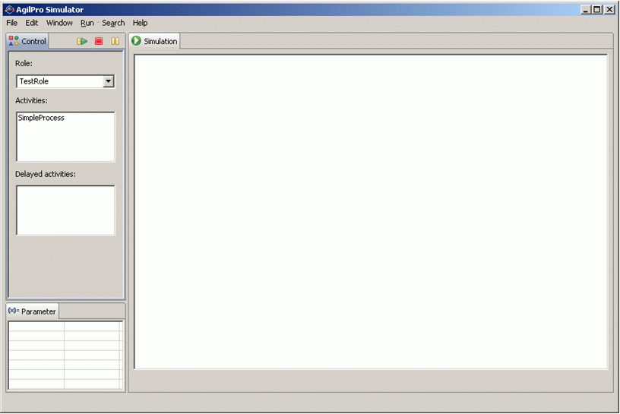Minimize the AgilPro Simulator window
620x414 pixels.
point(586,9)
